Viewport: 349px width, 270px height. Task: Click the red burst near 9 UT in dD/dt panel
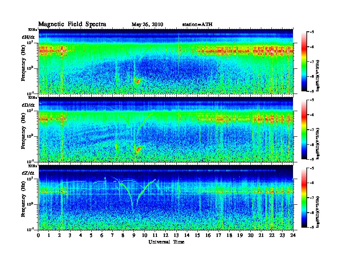(x=138, y=149)
